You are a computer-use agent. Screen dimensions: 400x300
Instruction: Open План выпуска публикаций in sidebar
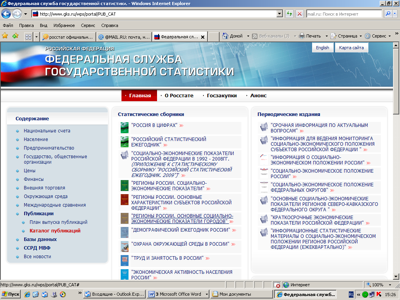click(x=59, y=222)
